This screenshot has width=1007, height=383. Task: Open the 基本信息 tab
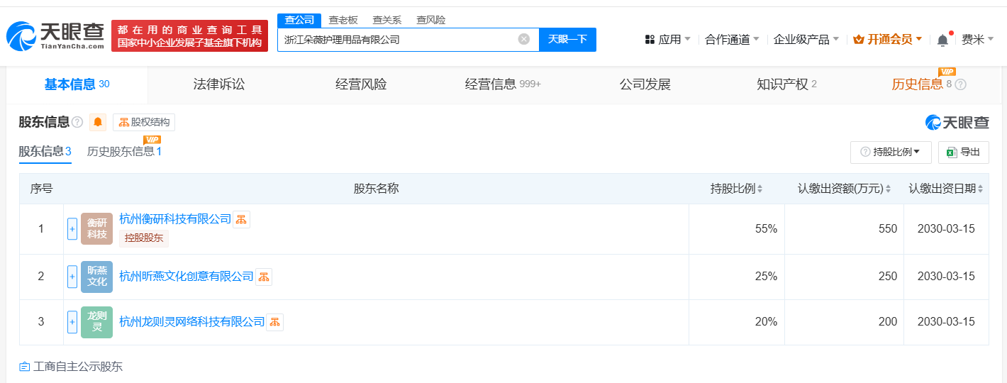77,84
